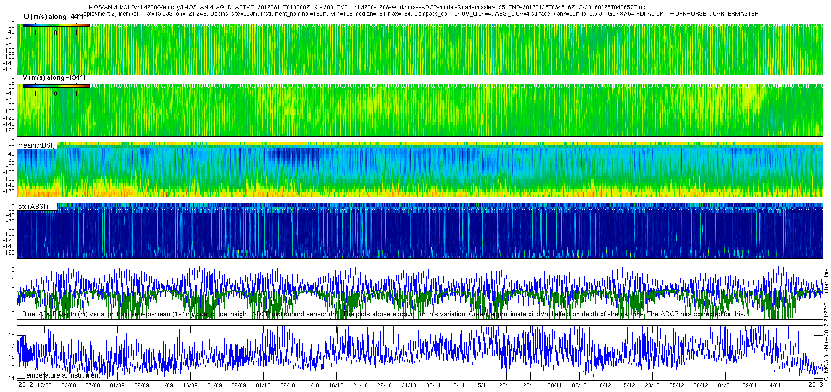Click the '2012' year label on the time axis
The image size is (831, 392).
[x=25, y=385]
